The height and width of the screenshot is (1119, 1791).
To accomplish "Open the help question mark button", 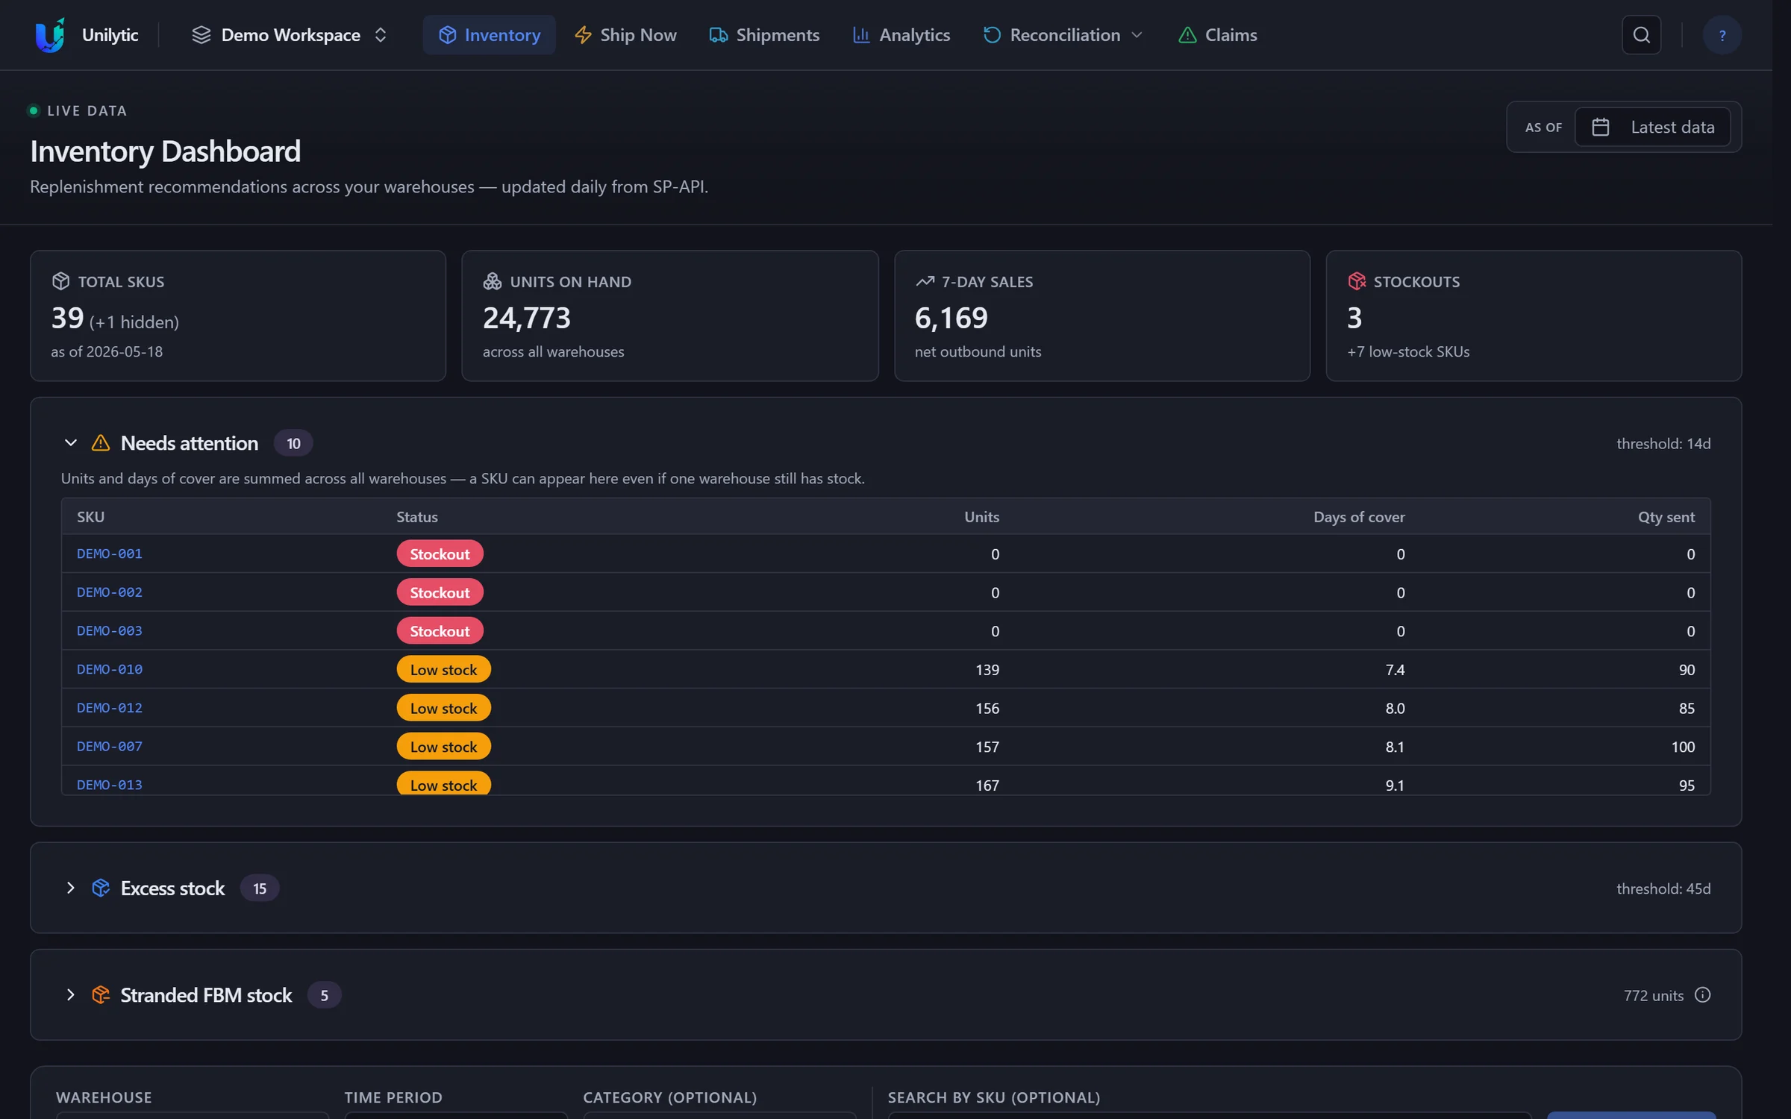I will click(x=1722, y=35).
